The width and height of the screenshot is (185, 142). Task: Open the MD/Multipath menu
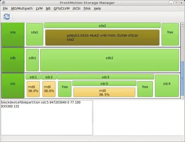click(22, 9)
